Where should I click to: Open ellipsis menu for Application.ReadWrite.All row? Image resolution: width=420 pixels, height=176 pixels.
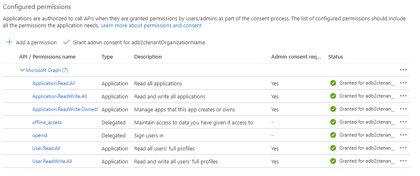coord(403,96)
